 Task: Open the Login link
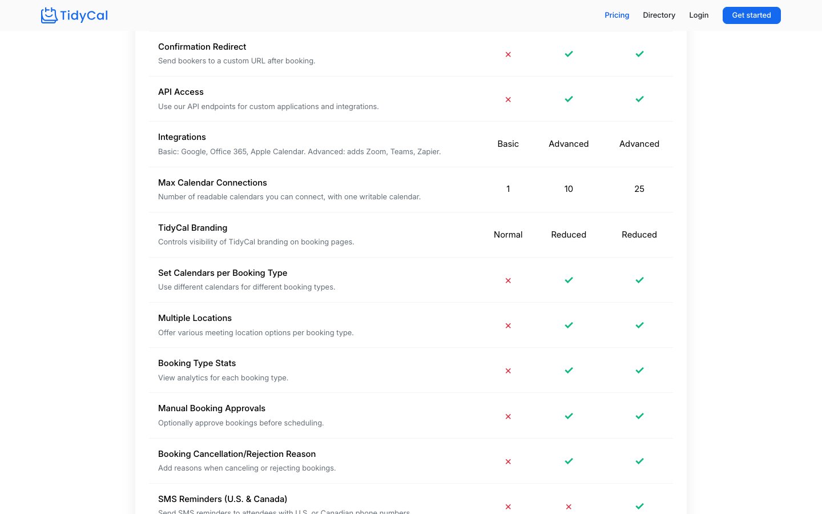tap(698, 15)
